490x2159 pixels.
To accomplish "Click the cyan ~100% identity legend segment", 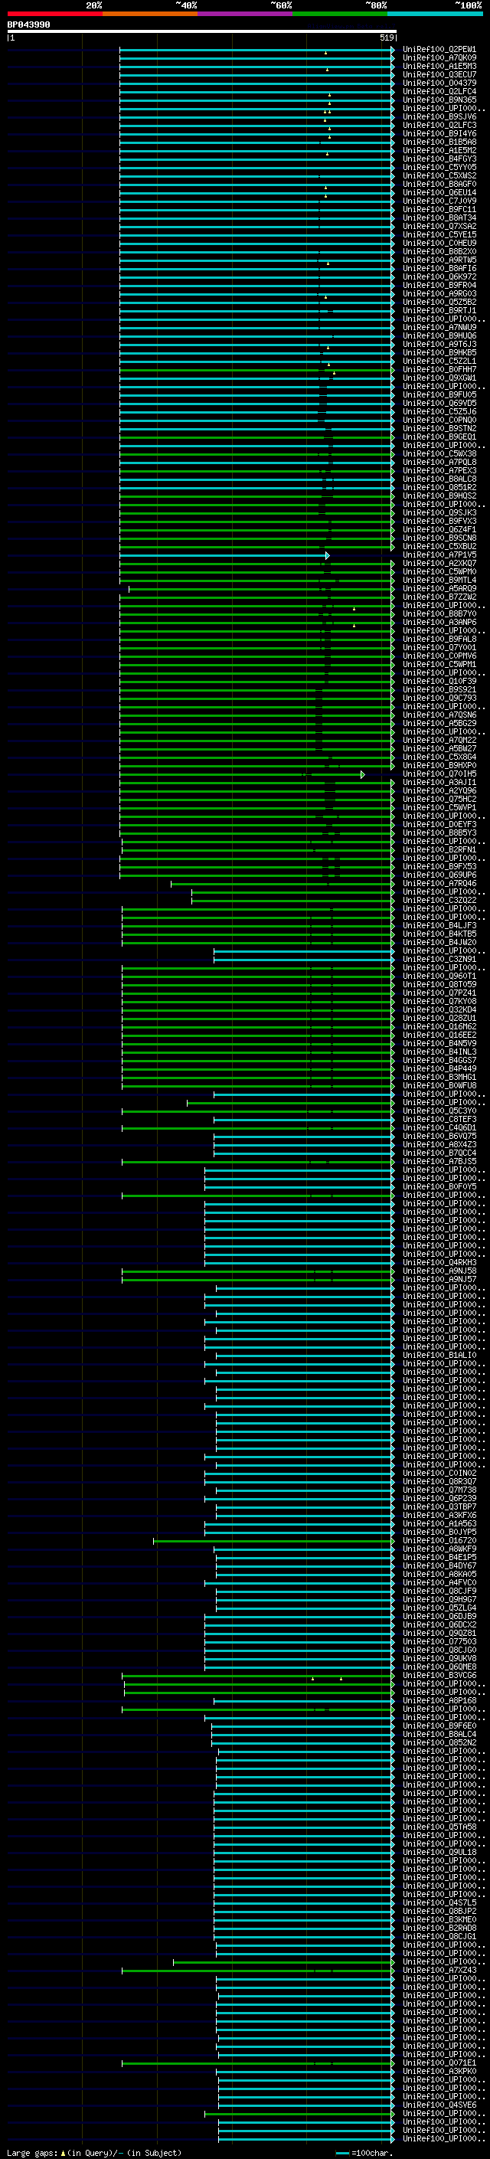I will [x=435, y=14].
